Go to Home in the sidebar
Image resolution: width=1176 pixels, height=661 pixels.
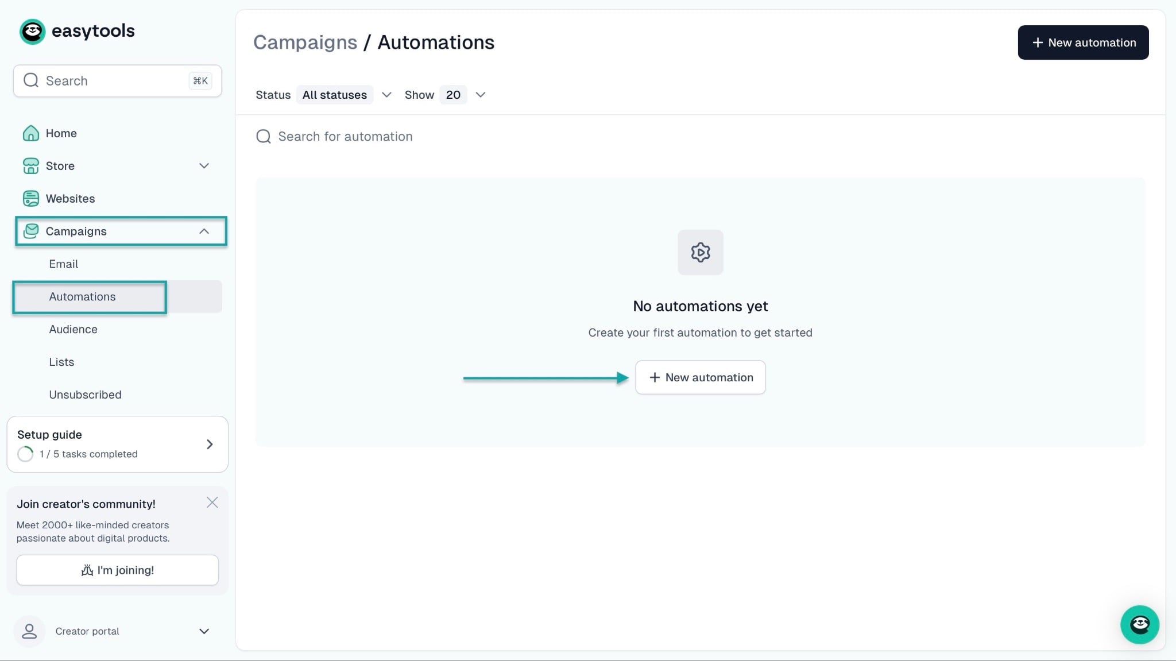pyautogui.click(x=117, y=133)
